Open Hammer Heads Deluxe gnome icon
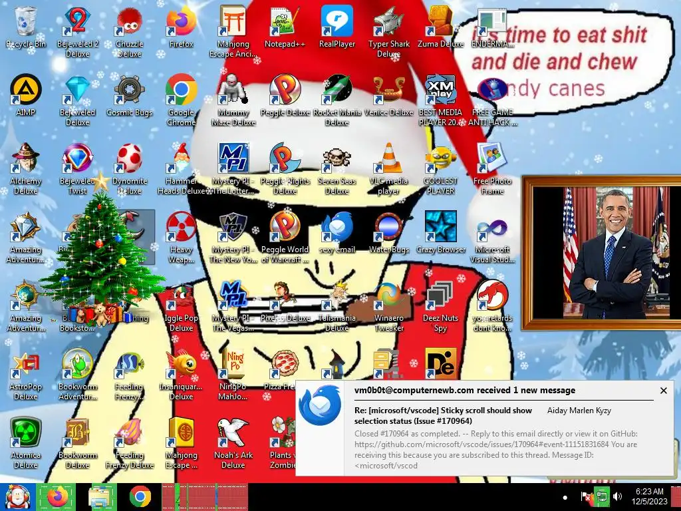681x511 pixels. pyautogui.click(x=181, y=168)
